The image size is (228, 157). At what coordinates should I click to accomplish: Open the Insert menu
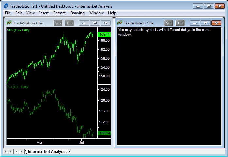44,13
